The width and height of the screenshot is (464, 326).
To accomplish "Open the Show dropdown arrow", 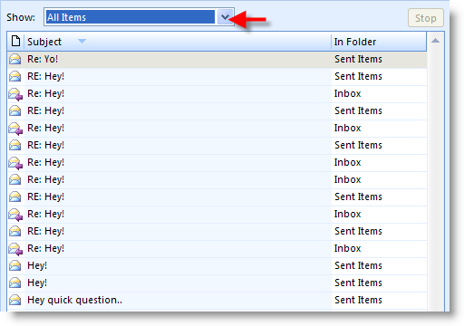I will [225, 17].
